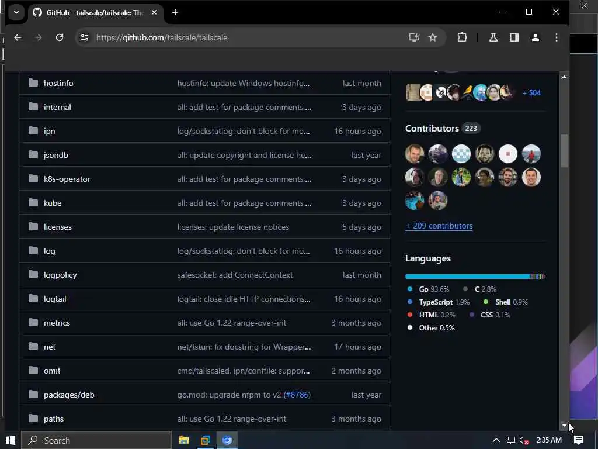Viewport: 598px width, 449px height.
Task: Click the scrollbar up arrow
Action: [x=564, y=77]
